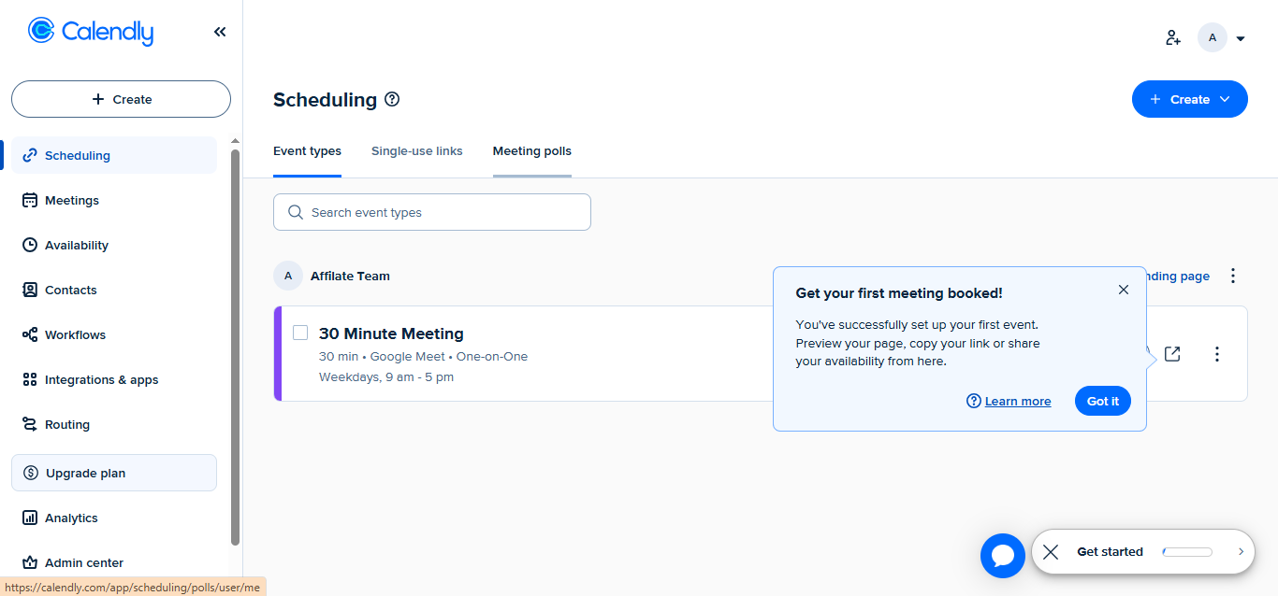
Task: Click the Upgrade plan button
Action: coord(114,473)
